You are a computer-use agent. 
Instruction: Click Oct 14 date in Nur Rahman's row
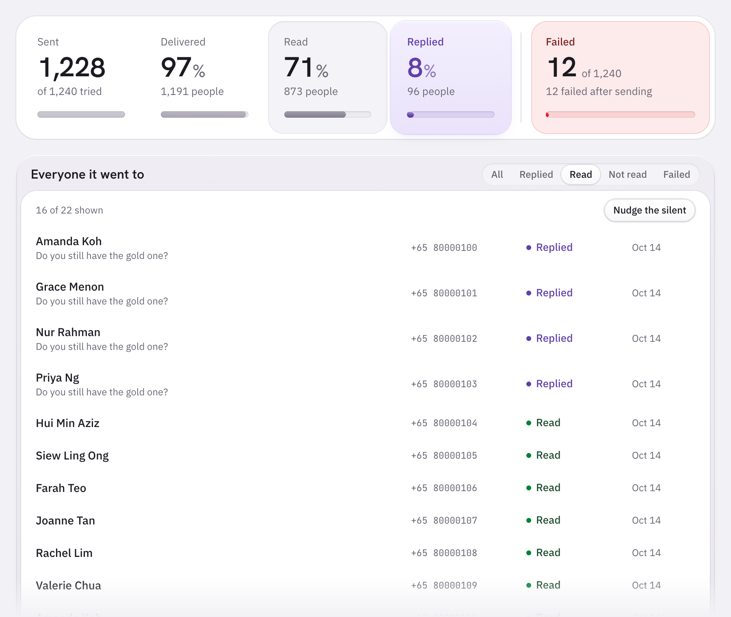point(646,339)
